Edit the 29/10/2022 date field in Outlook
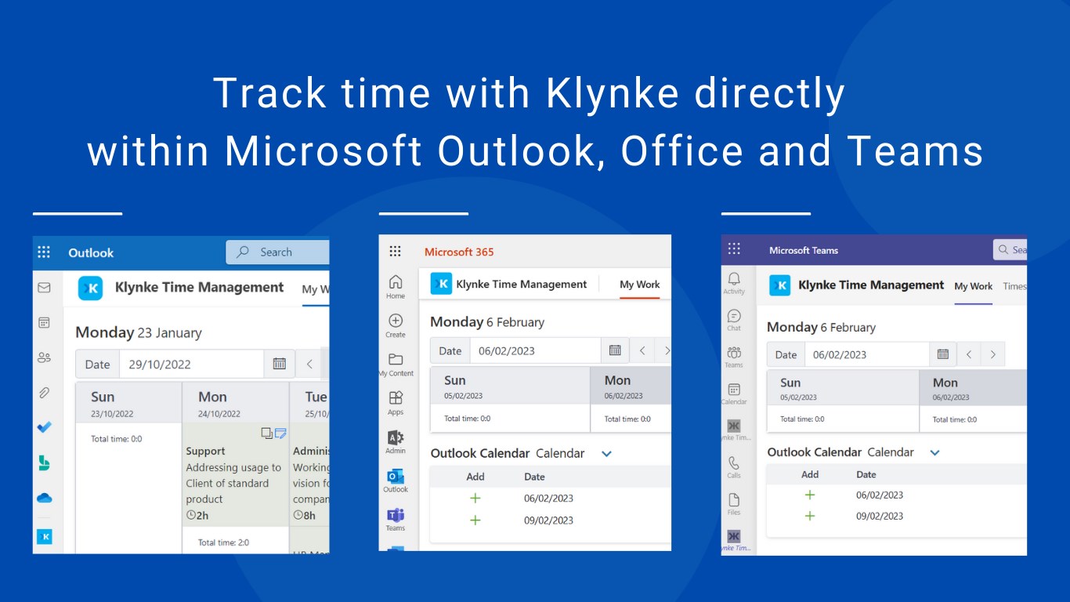This screenshot has width=1070, height=602. click(191, 364)
